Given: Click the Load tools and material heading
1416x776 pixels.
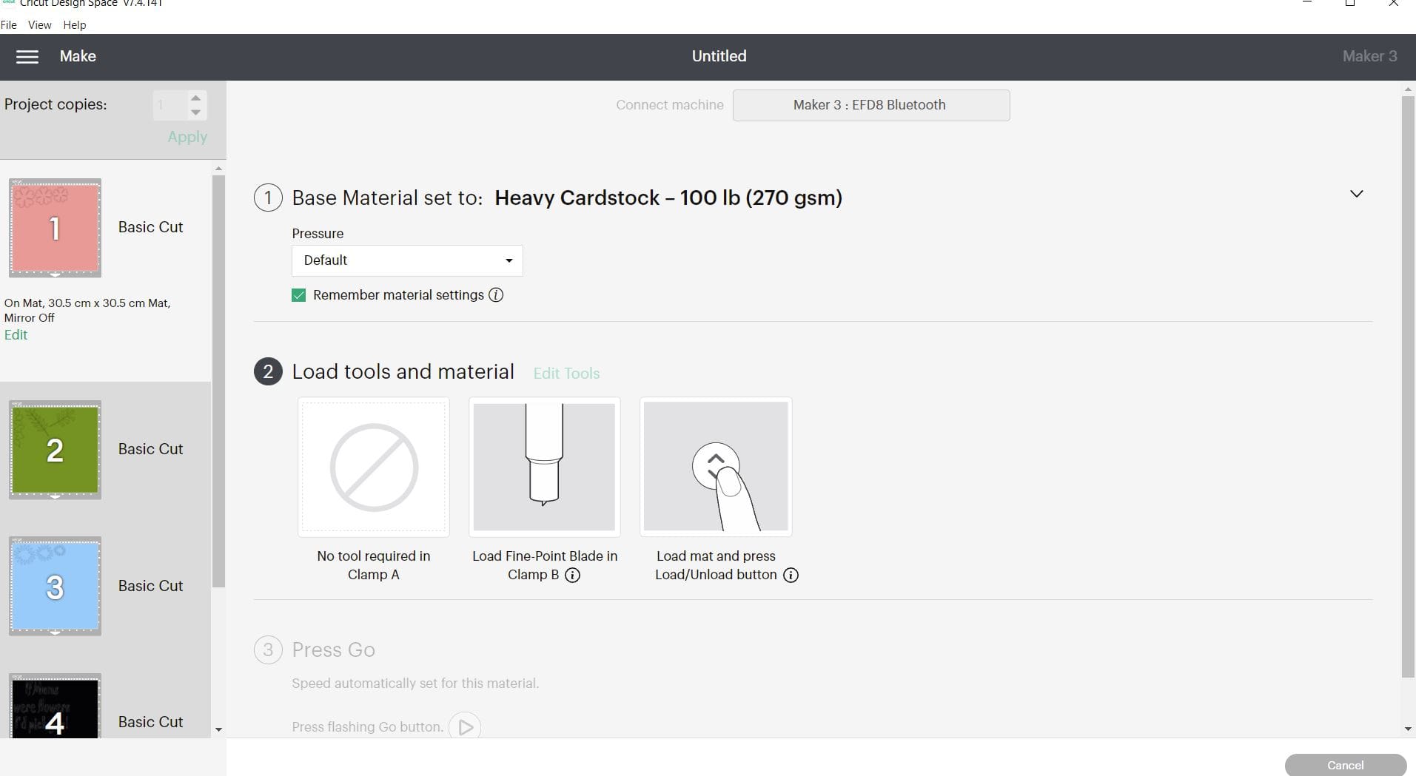Looking at the screenshot, I should (x=403, y=371).
